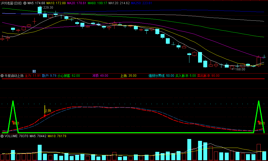Open the dropdown arrow next to 牛股启动上扬
The width and height of the screenshot is (268, 161).
(2, 76)
